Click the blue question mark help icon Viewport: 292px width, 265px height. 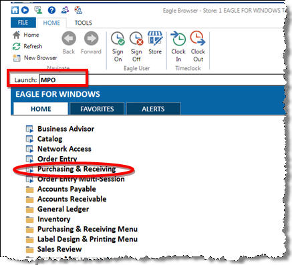(x=51, y=10)
